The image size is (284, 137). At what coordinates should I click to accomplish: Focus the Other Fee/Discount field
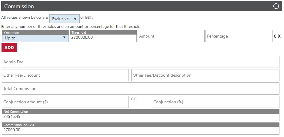coord(65,75)
